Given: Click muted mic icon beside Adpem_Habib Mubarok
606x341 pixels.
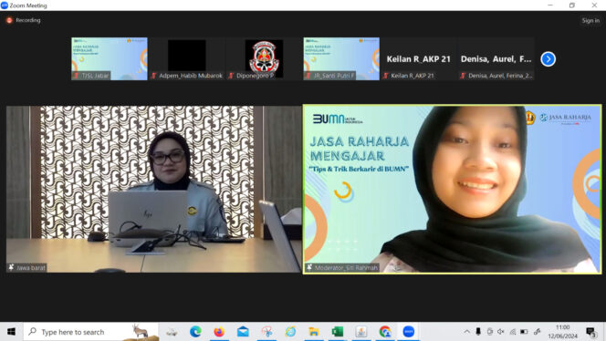Looking at the screenshot, I should click(154, 76).
